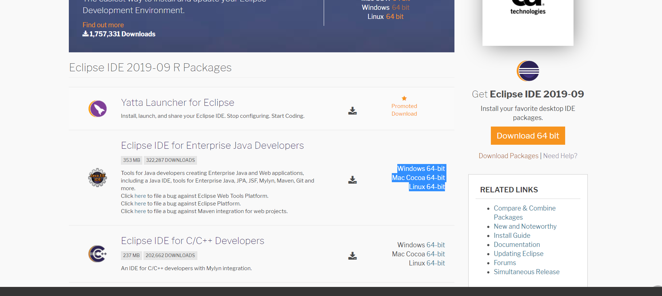Open the Install Guide link

coord(512,235)
